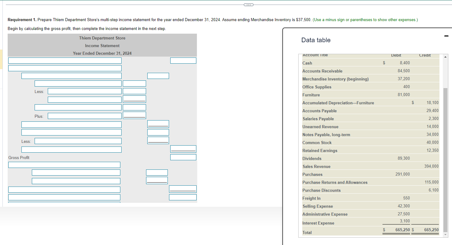Select the Sales Revenue row in the Data table
This screenshot has height=245, width=452.
pyautogui.click(x=337, y=166)
